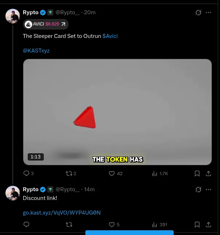The image size is (220, 235).
Task: Open the @KASTxyz mention
Action: pos(36,50)
